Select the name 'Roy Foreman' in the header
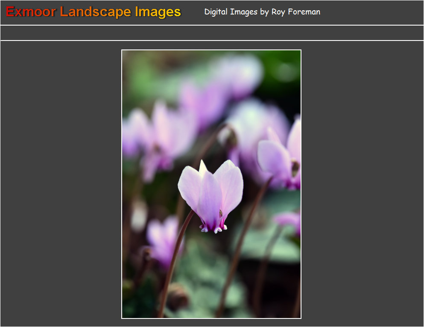424x327 pixels. tap(295, 12)
